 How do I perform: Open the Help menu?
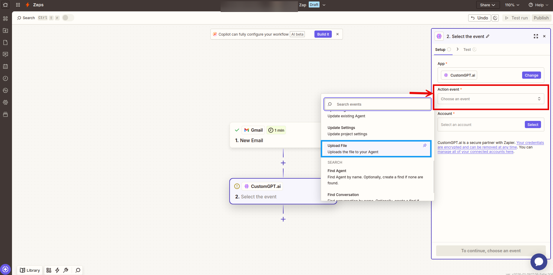coord(539,5)
